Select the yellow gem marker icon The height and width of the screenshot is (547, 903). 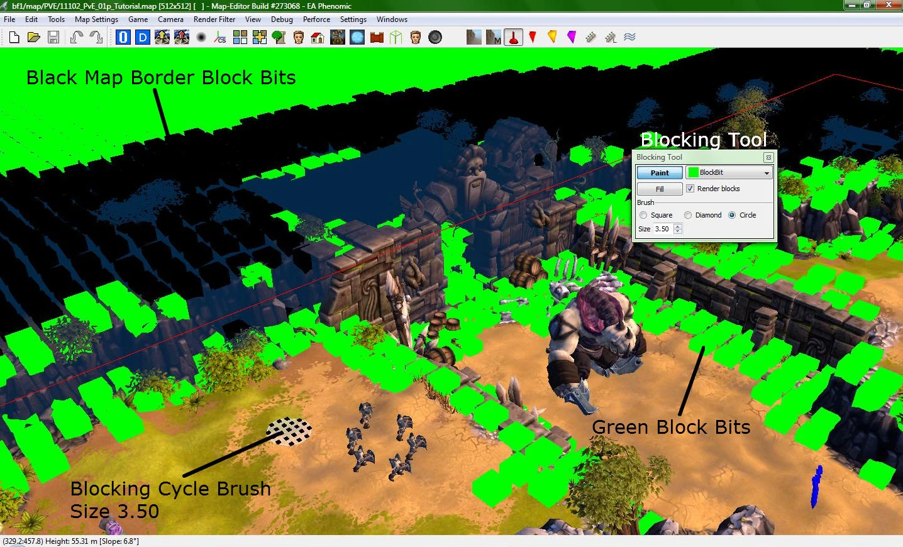552,38
